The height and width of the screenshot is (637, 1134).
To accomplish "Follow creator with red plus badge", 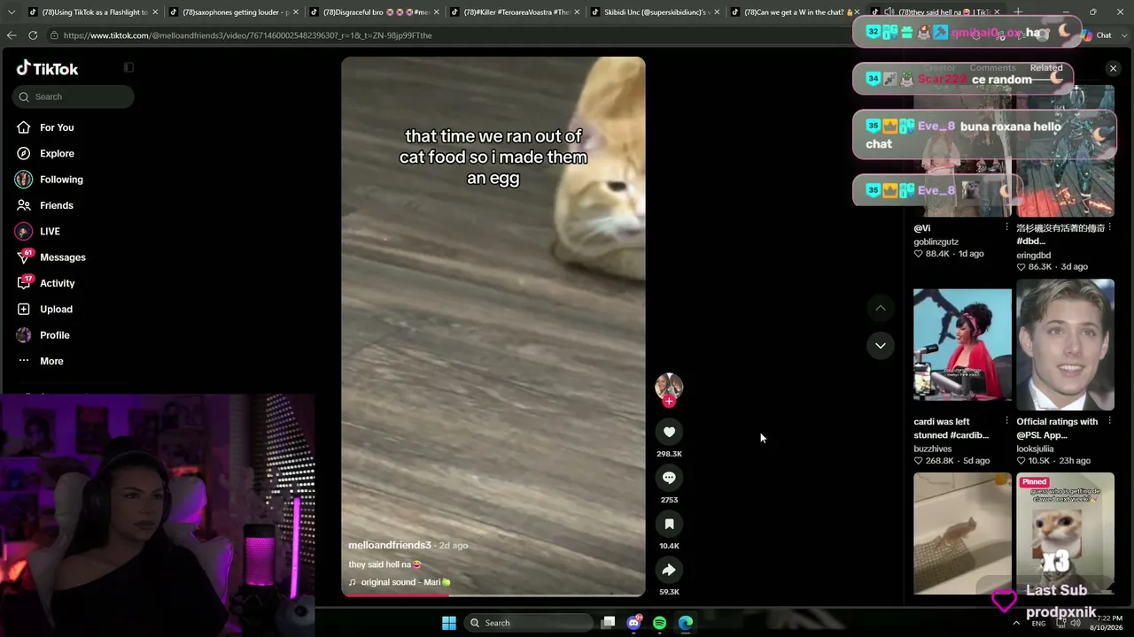I will coord(669,401).
